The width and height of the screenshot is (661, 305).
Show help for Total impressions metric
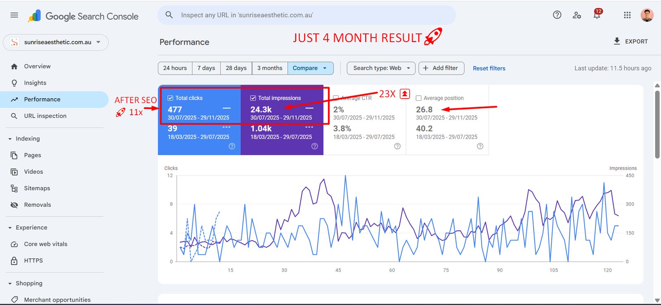tap(314, 146)
